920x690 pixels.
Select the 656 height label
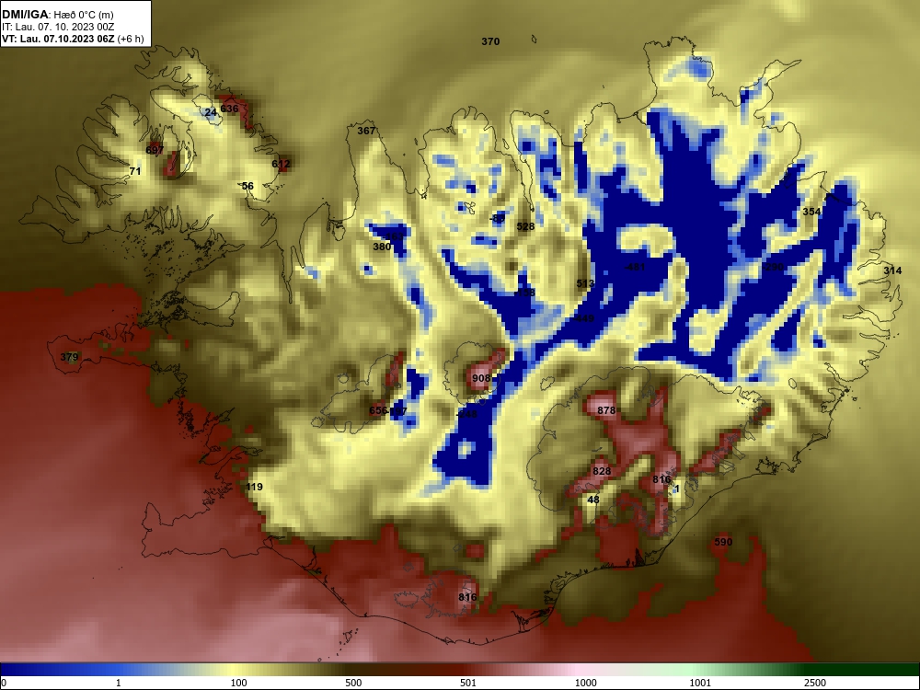tap(378, 410)
